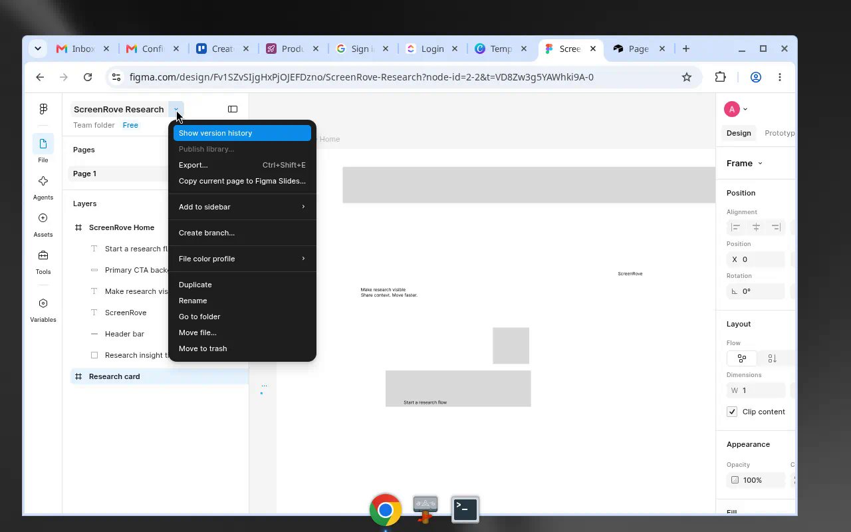This screenshot has width=851, height=532.
Task: Select the ScreenRove text layer
Action: (x=126, y=313)
